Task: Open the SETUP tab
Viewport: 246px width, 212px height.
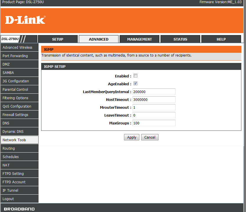Action: click(58, 39)
